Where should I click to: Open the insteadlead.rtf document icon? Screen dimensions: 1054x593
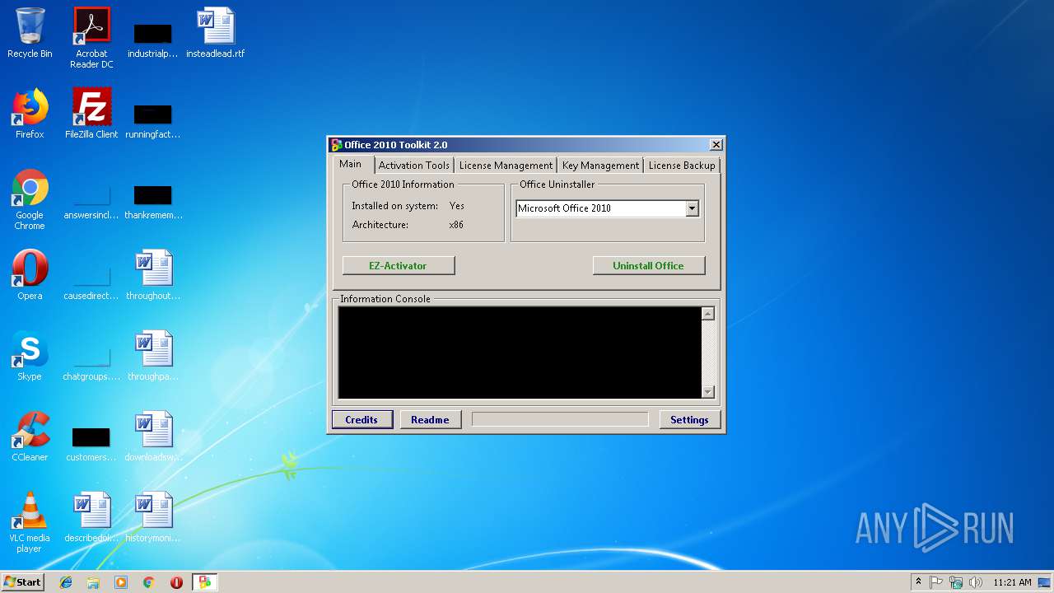click(x=216, y=33)
